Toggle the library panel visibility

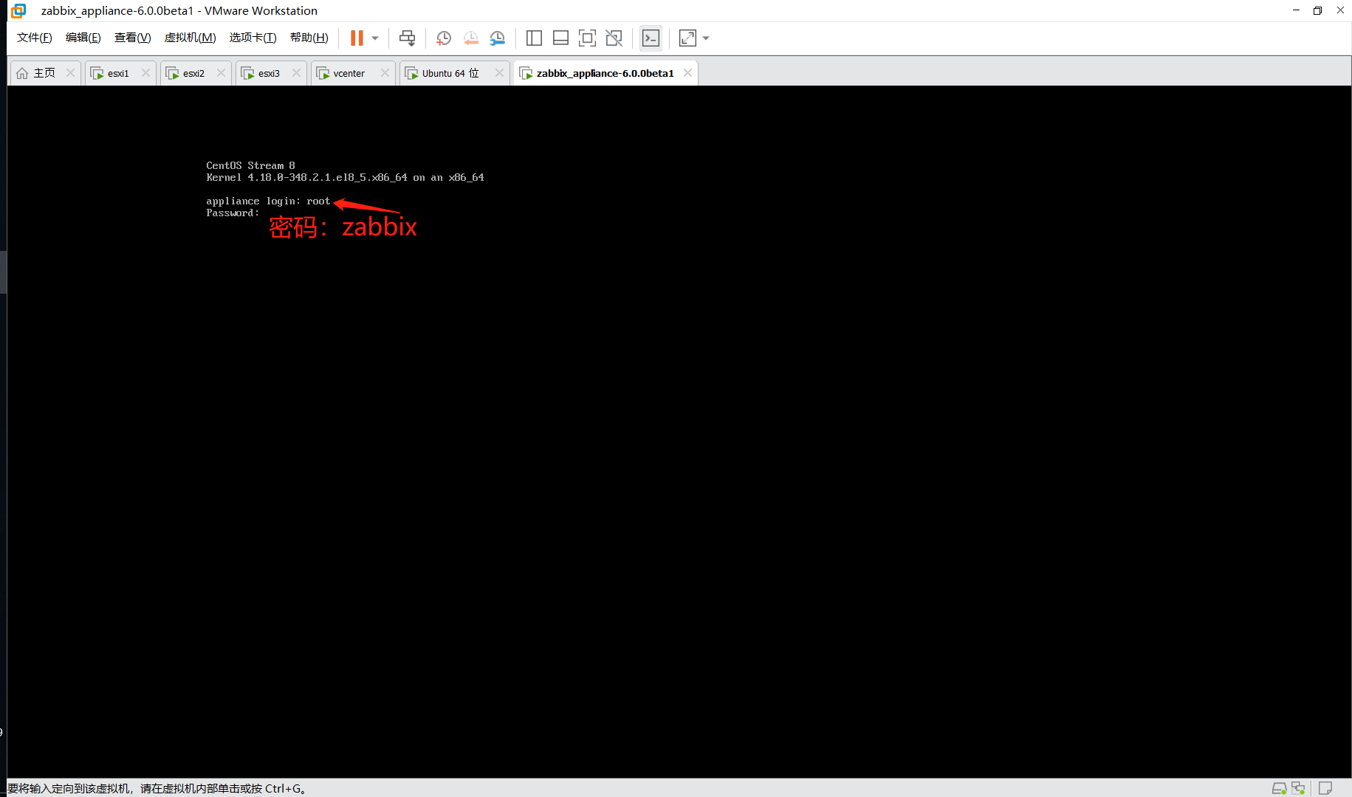(x=534, y=38)
